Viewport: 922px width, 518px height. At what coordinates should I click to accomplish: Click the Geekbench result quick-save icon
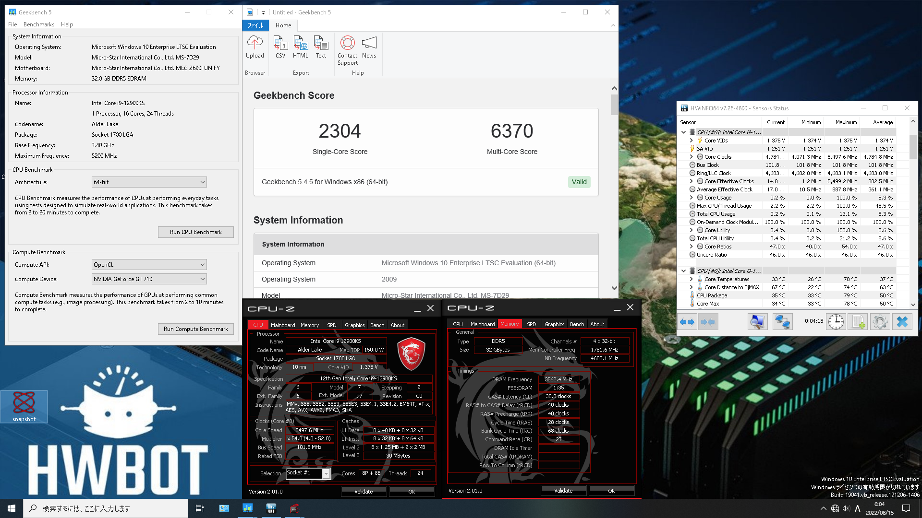coord(250,12)
